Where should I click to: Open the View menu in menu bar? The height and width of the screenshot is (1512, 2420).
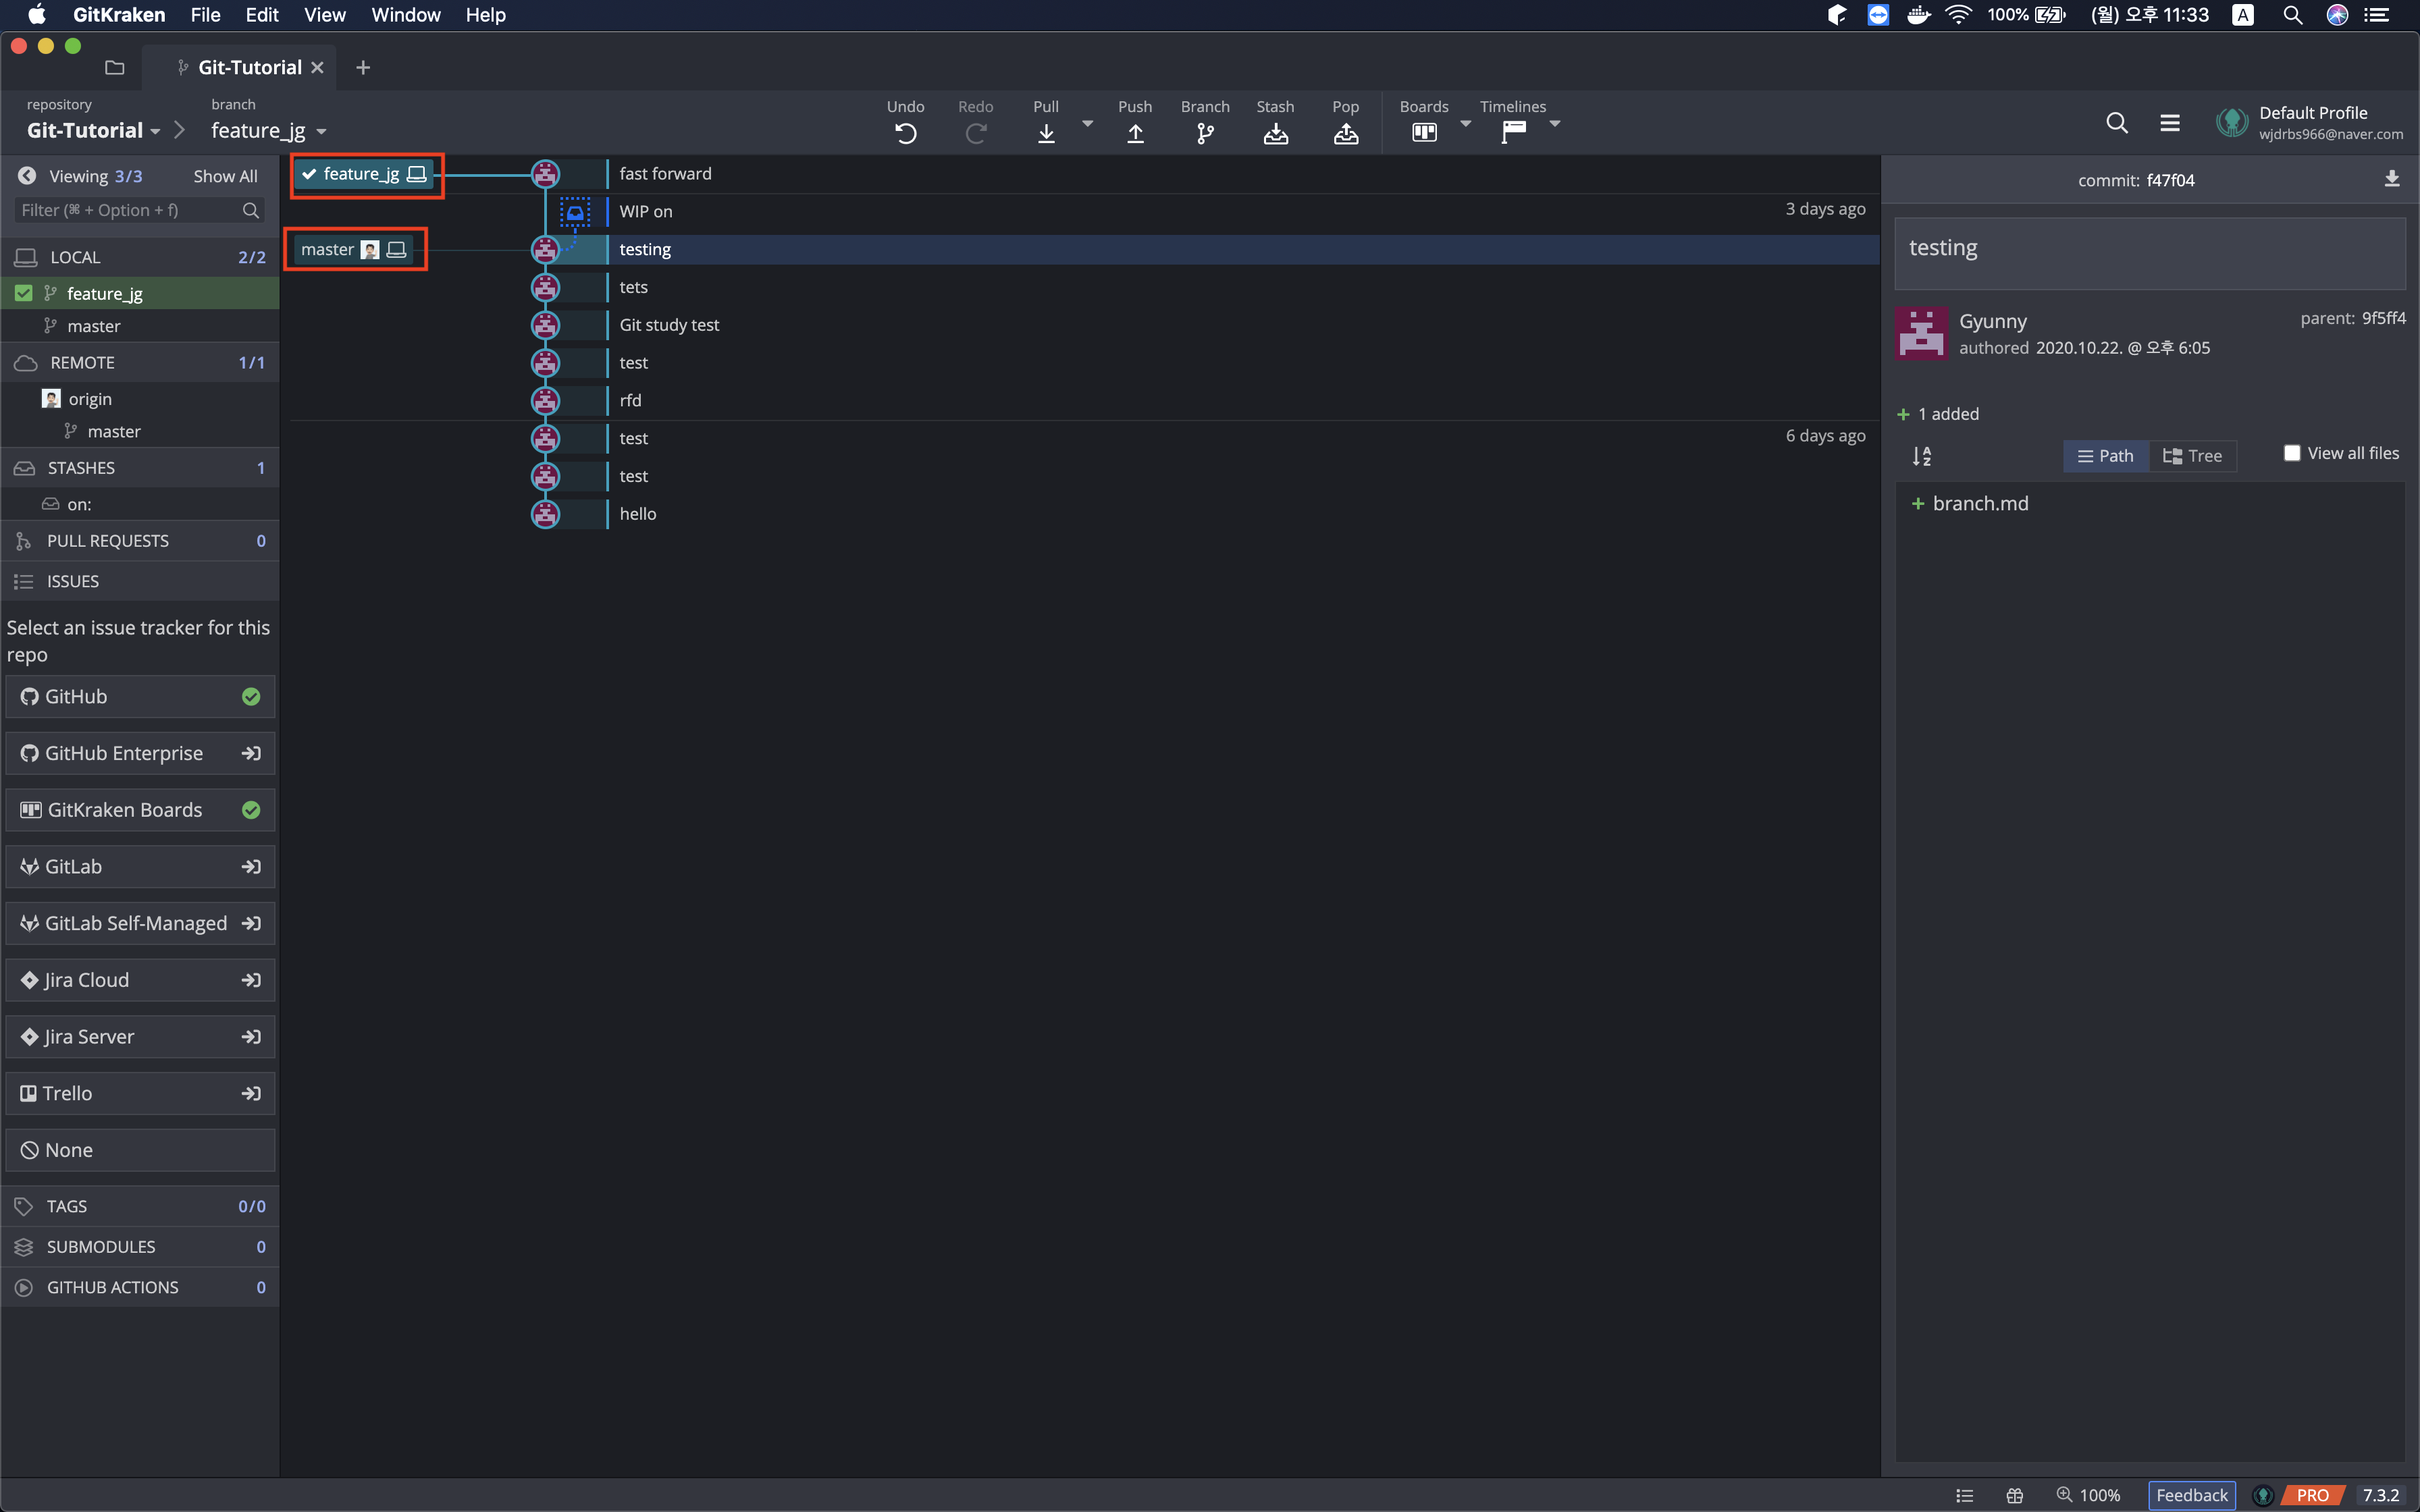(324, 15)
